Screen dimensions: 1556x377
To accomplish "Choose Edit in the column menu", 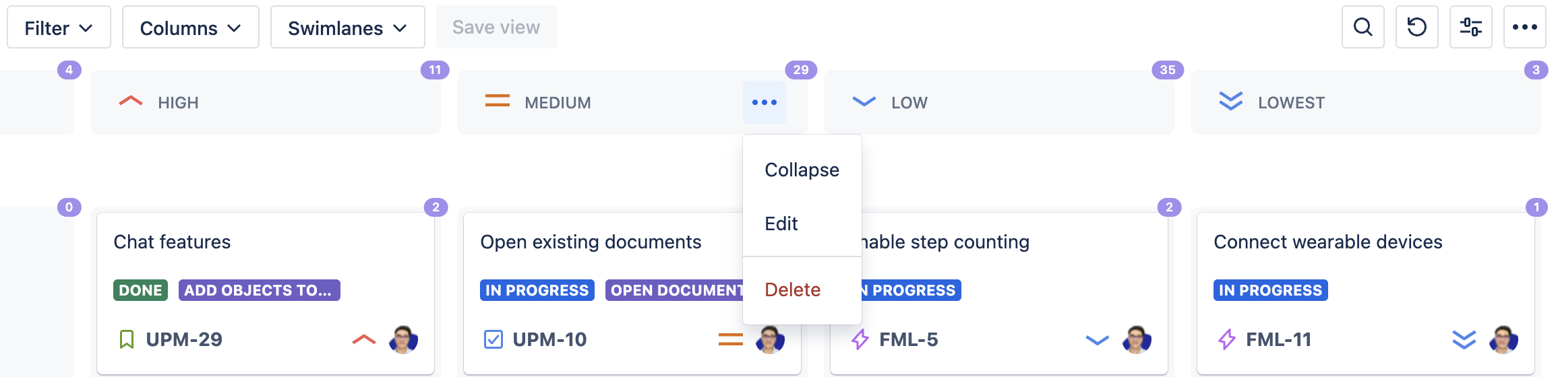I will [781, 224].
